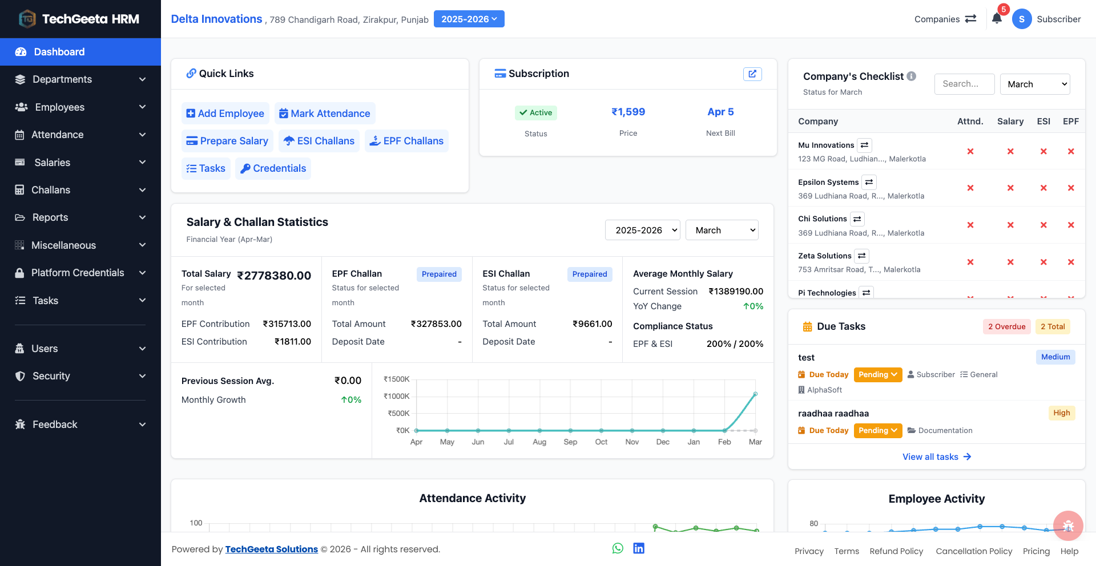1096x566 pixels.
Task: Change Pending status for test task
Action: tap(877, 375)
